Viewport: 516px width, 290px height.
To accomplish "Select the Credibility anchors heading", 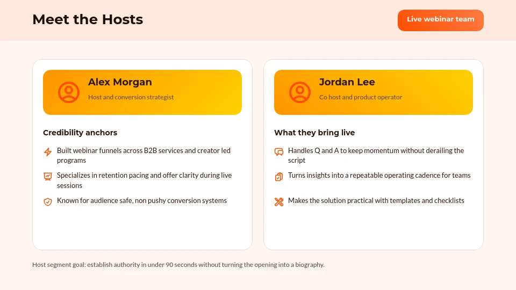I will 80,133.
